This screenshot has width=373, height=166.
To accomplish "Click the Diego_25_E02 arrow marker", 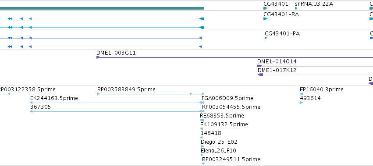I will click(x=202, y=146).
